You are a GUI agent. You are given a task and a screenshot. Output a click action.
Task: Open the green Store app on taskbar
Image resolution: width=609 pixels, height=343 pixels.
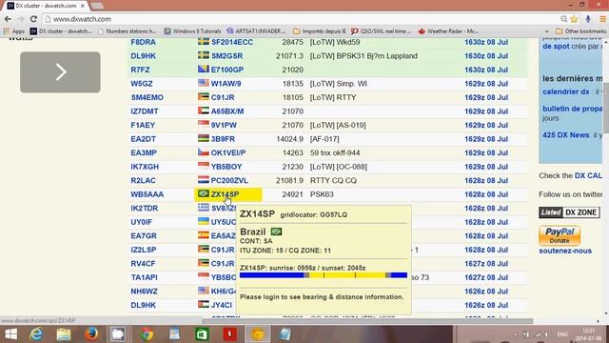point(202,334)
